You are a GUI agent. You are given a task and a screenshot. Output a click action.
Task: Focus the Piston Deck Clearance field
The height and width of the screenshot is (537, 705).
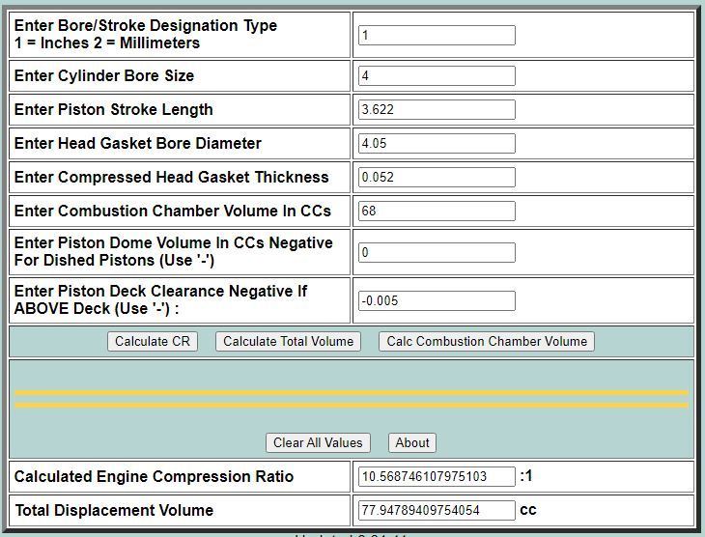click(x=437, y=300)
